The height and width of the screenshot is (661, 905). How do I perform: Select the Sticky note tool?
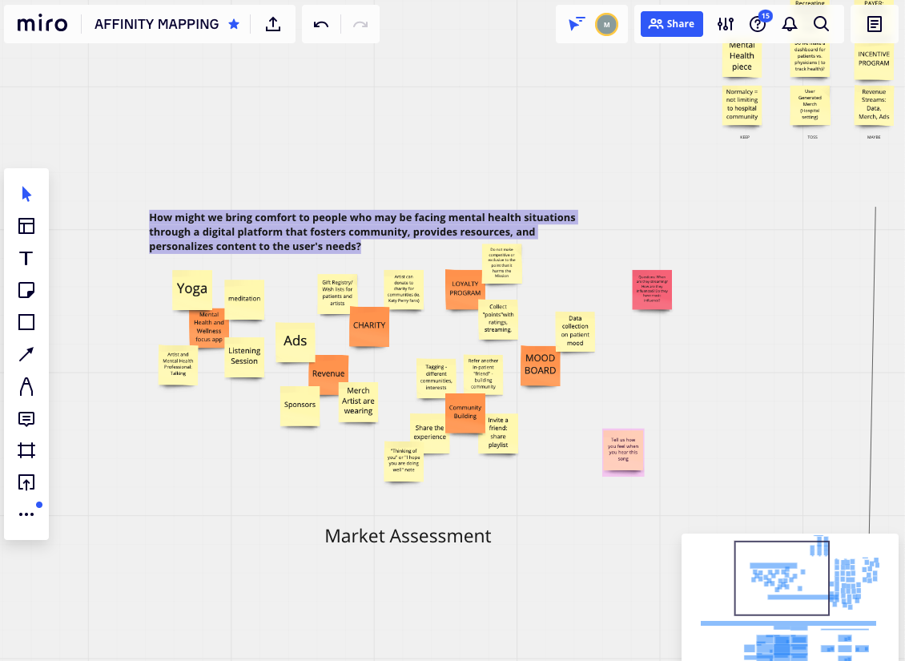tap(26, 290)
